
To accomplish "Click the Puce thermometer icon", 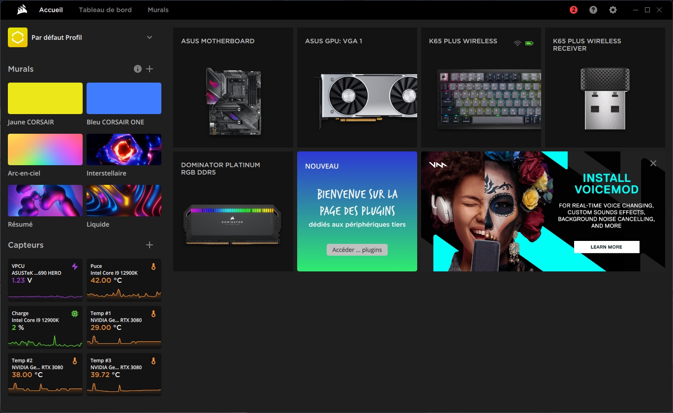I will click(153, 266).
